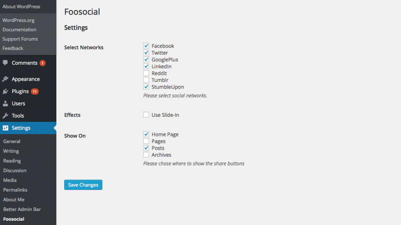This screenshot has height=225, width=401.
Task: Check the Tumblr network checkbox
Action: (146, 80)
